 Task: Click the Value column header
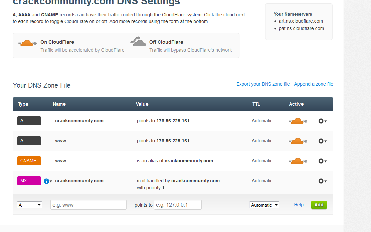(x=142, y=104)
